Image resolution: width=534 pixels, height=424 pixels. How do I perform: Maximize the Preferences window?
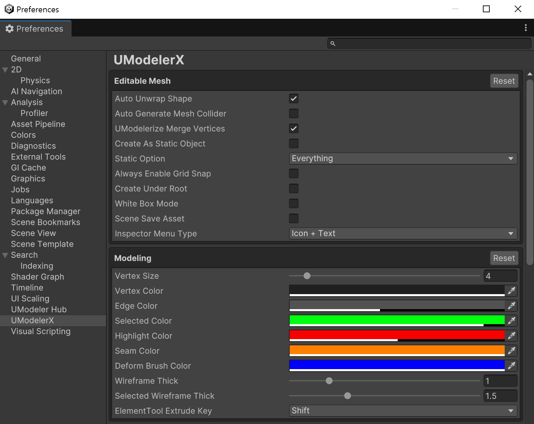pos(486,9)
